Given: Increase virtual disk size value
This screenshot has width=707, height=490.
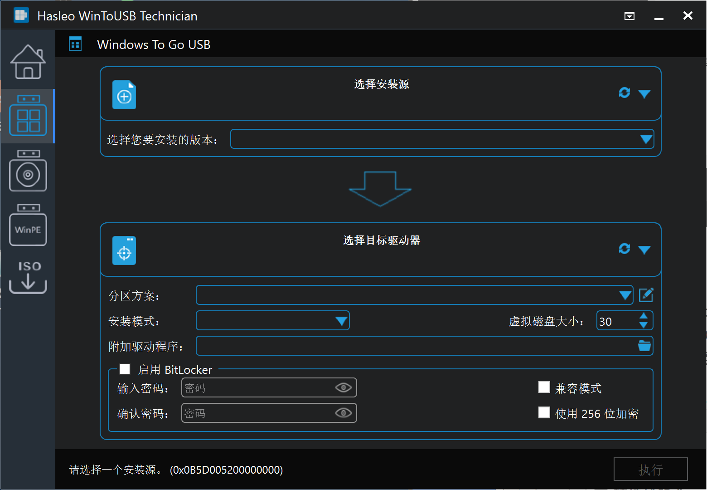Looking at the screenshot, I should point(643,316).
